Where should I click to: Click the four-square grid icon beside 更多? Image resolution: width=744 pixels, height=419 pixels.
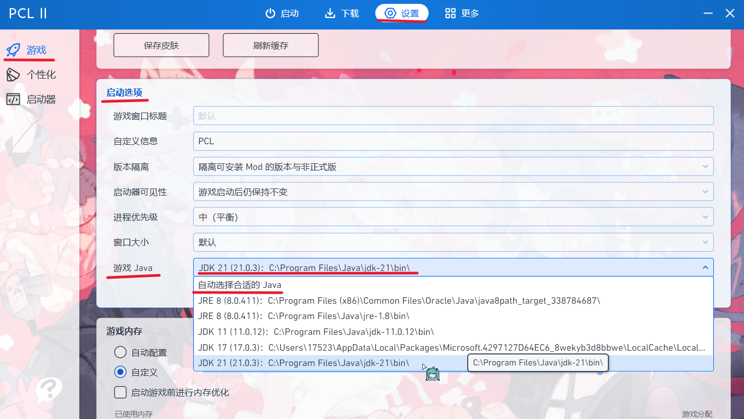coord(450,14)
